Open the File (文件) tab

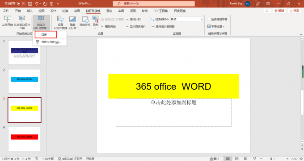pos(6,11)
